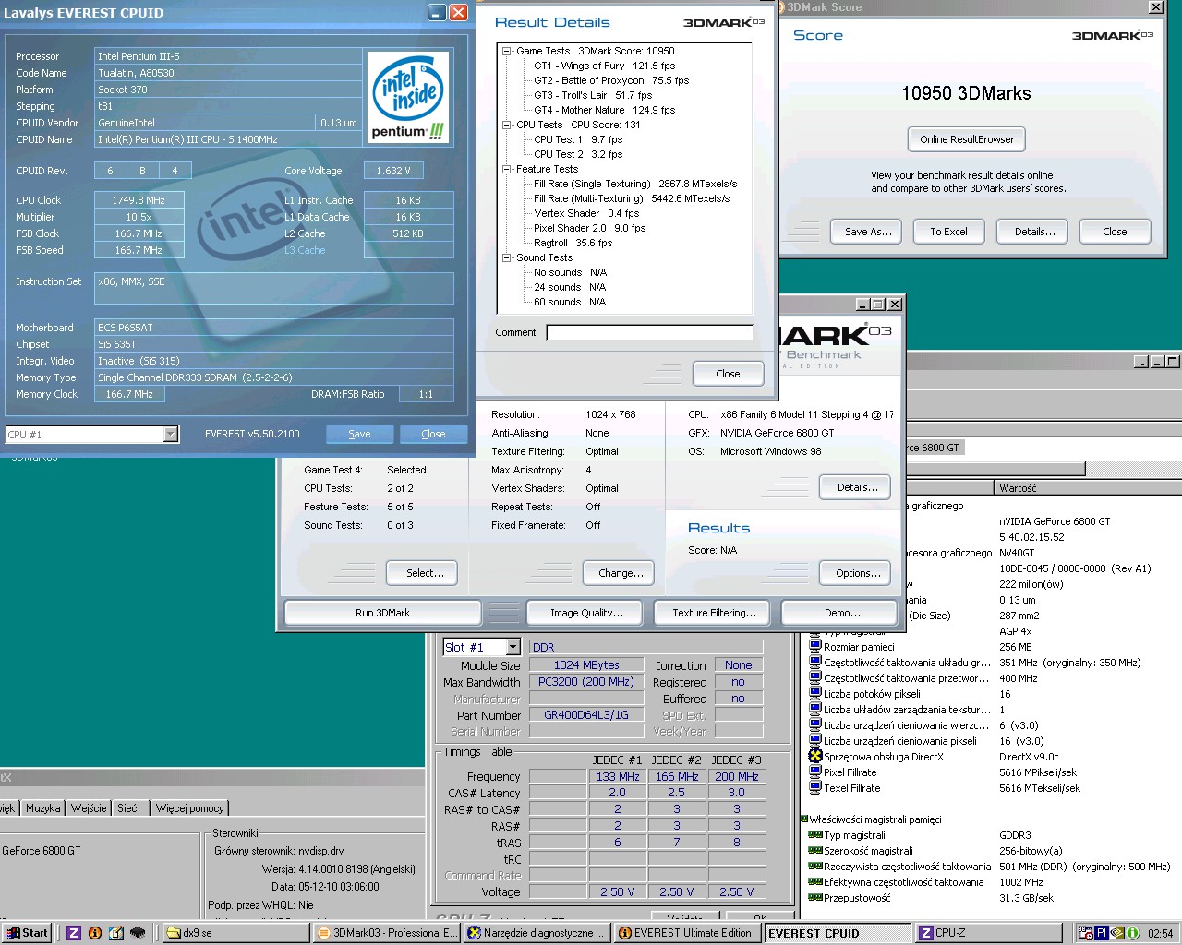
Task: Open the Wejście tab
Action: 89,808
